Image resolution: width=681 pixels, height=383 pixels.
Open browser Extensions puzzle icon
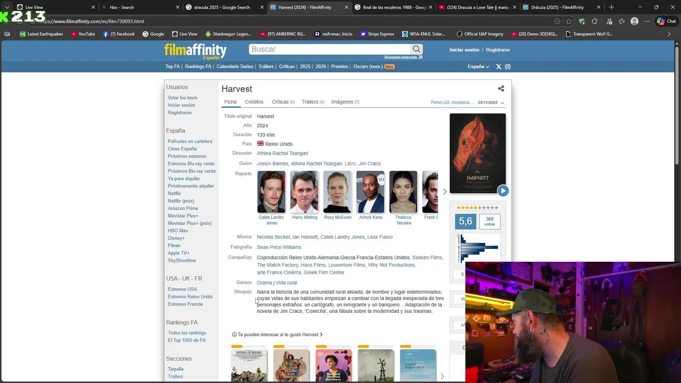coord(594,21)
